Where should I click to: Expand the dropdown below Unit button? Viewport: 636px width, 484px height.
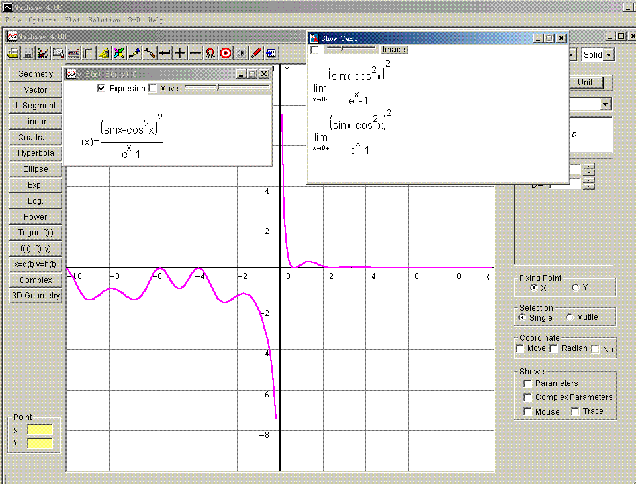point(605,104)
